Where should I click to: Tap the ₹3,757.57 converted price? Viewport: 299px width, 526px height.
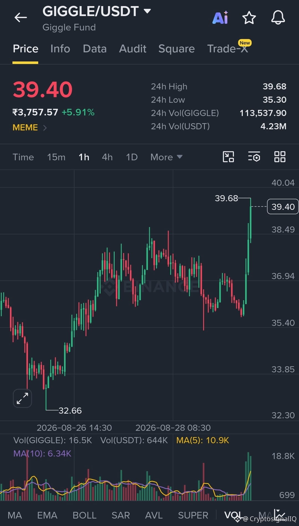tap(35, 112)
